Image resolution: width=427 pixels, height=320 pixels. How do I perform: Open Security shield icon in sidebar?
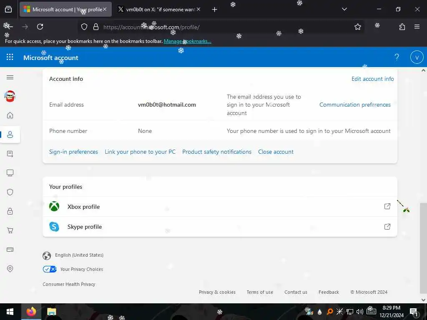pyautogui.click(x=10, y=192)
